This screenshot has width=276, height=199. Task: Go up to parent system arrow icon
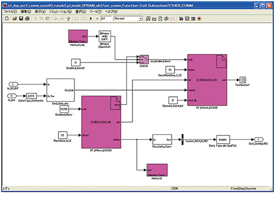coord(68,19)
